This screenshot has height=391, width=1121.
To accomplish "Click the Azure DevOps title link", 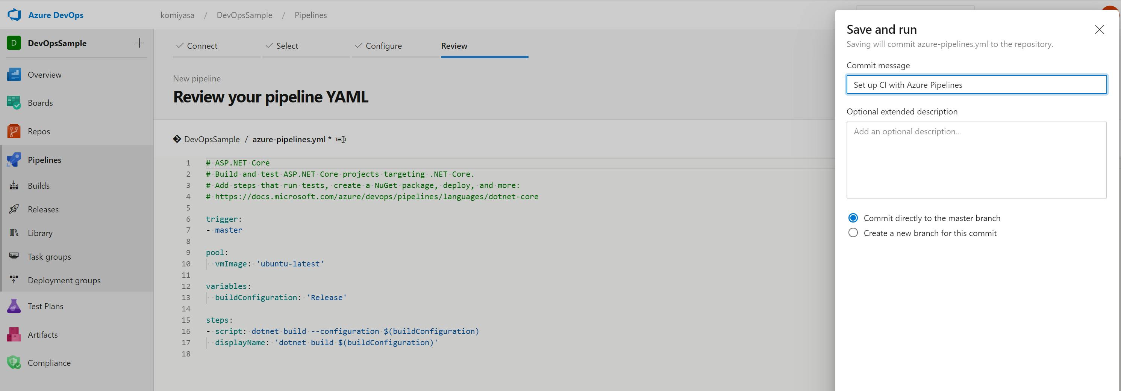I will click(56, 15).
